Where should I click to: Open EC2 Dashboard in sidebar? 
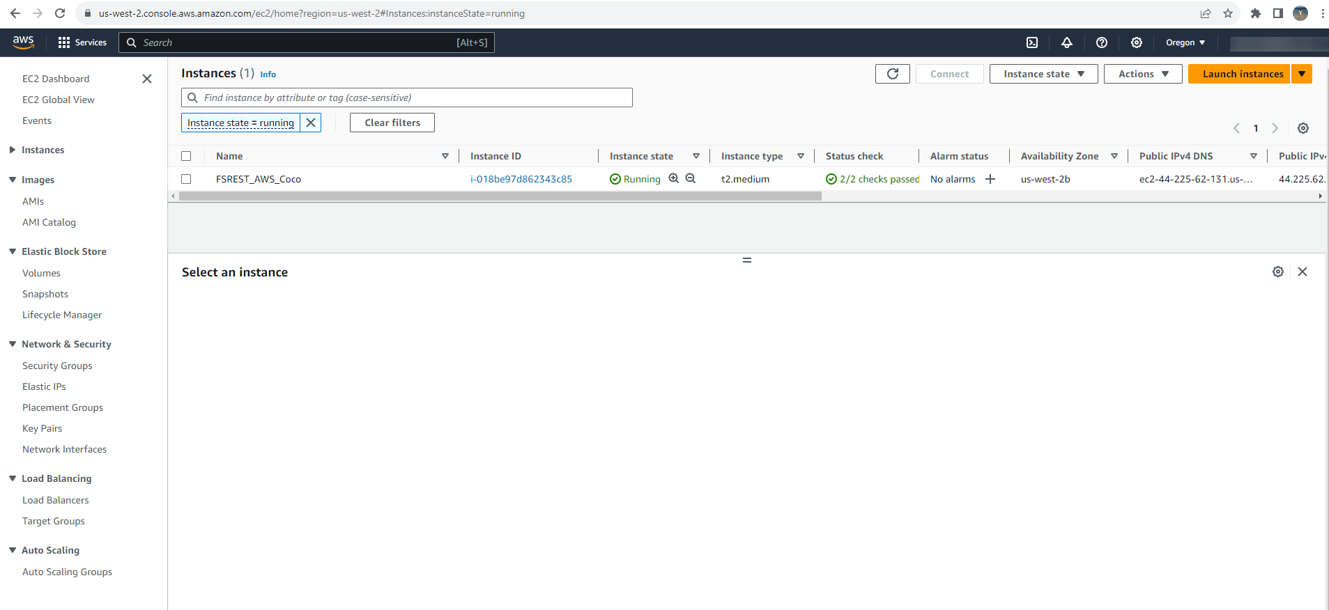point(56,79)
